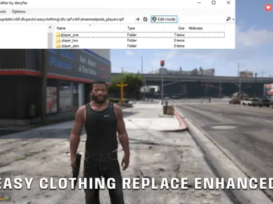Click the tree panel scrollbar thumb

pos(50,40)
